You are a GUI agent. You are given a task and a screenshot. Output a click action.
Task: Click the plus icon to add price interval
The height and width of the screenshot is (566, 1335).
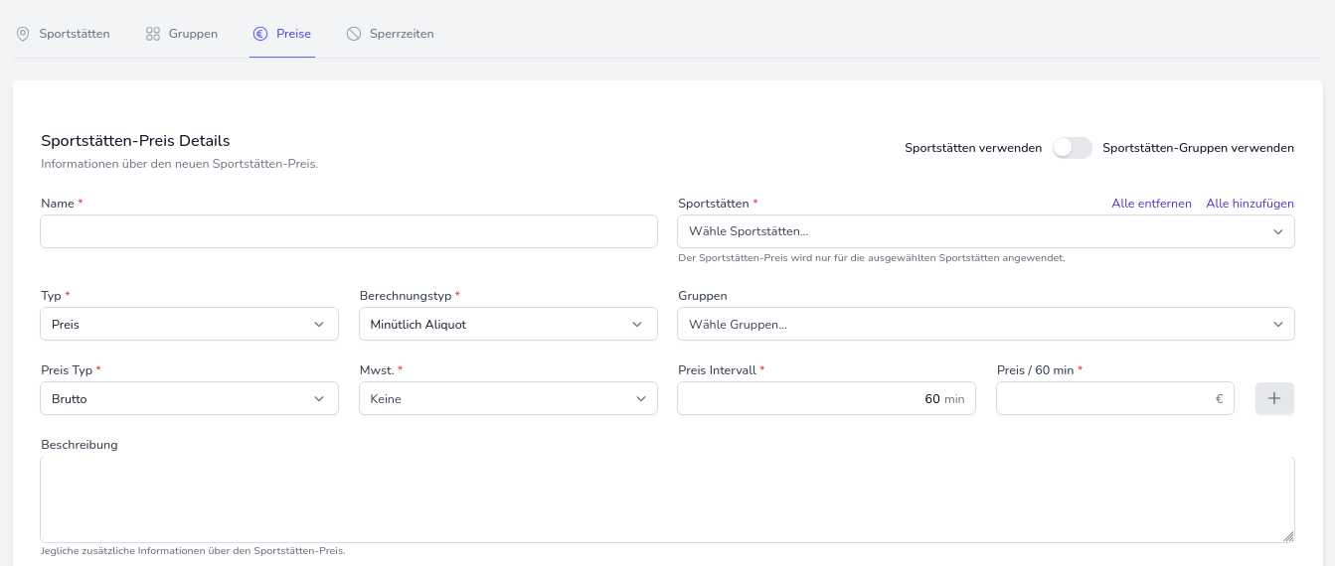point(1274,398)
